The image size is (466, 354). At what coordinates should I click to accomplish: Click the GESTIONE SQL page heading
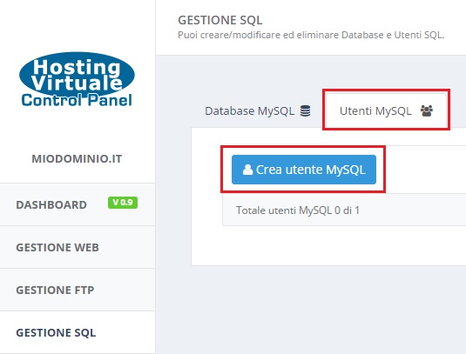pyautogui.click(x=219, y=20)
